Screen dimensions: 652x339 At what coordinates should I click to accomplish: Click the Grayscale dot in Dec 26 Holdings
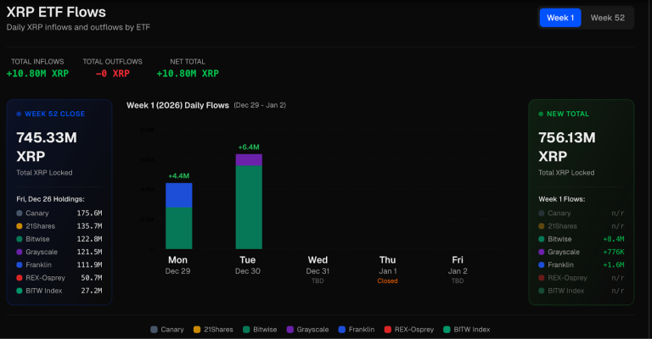point(20,252)
